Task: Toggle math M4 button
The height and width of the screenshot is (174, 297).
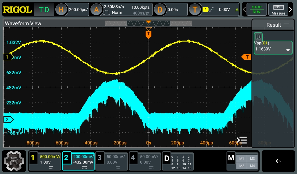Action: tap(252, 166)
